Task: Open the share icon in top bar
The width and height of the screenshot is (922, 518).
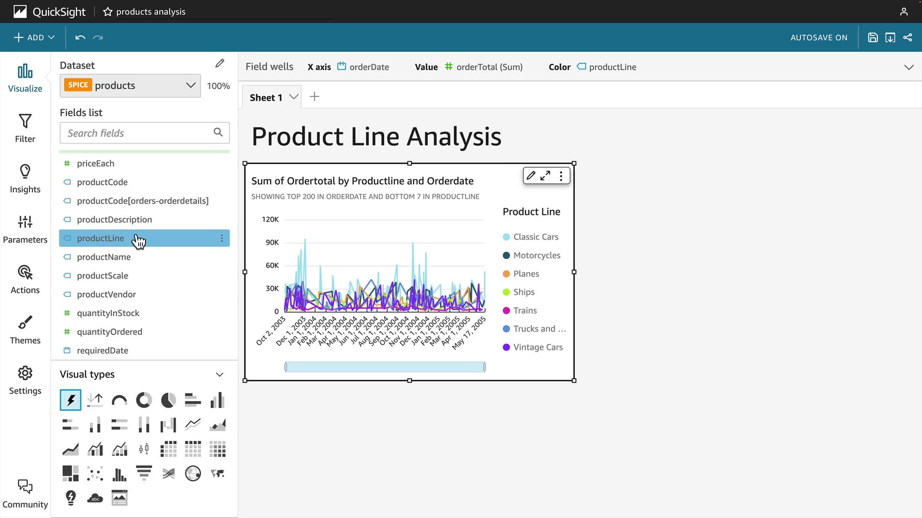Action: click(908, 37)
